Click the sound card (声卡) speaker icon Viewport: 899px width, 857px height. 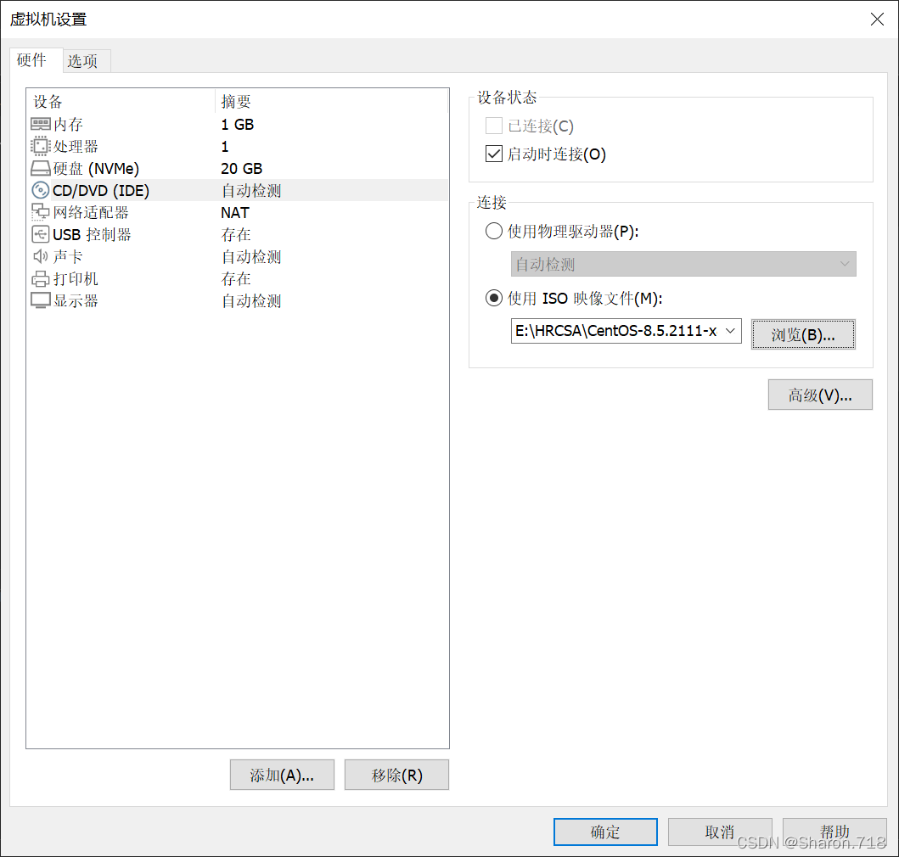point(40,256)
